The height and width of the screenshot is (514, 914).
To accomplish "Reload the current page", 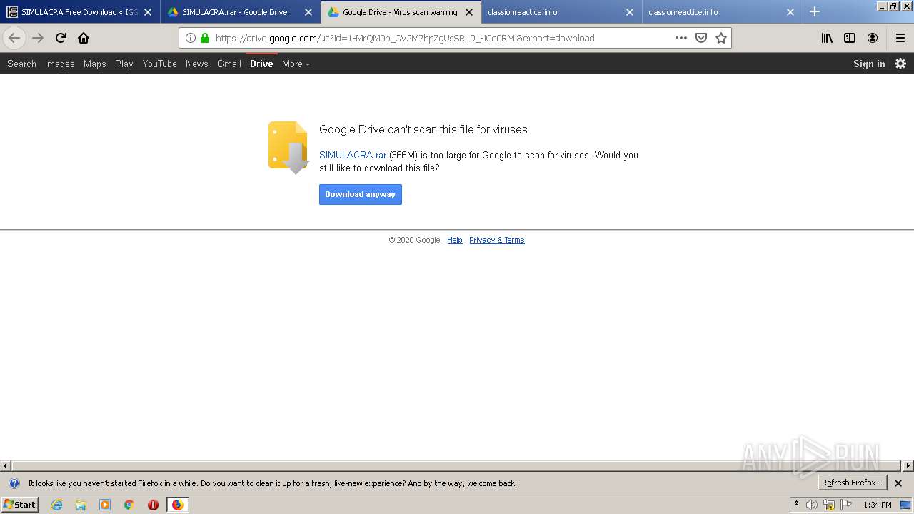I will point(61,38).
